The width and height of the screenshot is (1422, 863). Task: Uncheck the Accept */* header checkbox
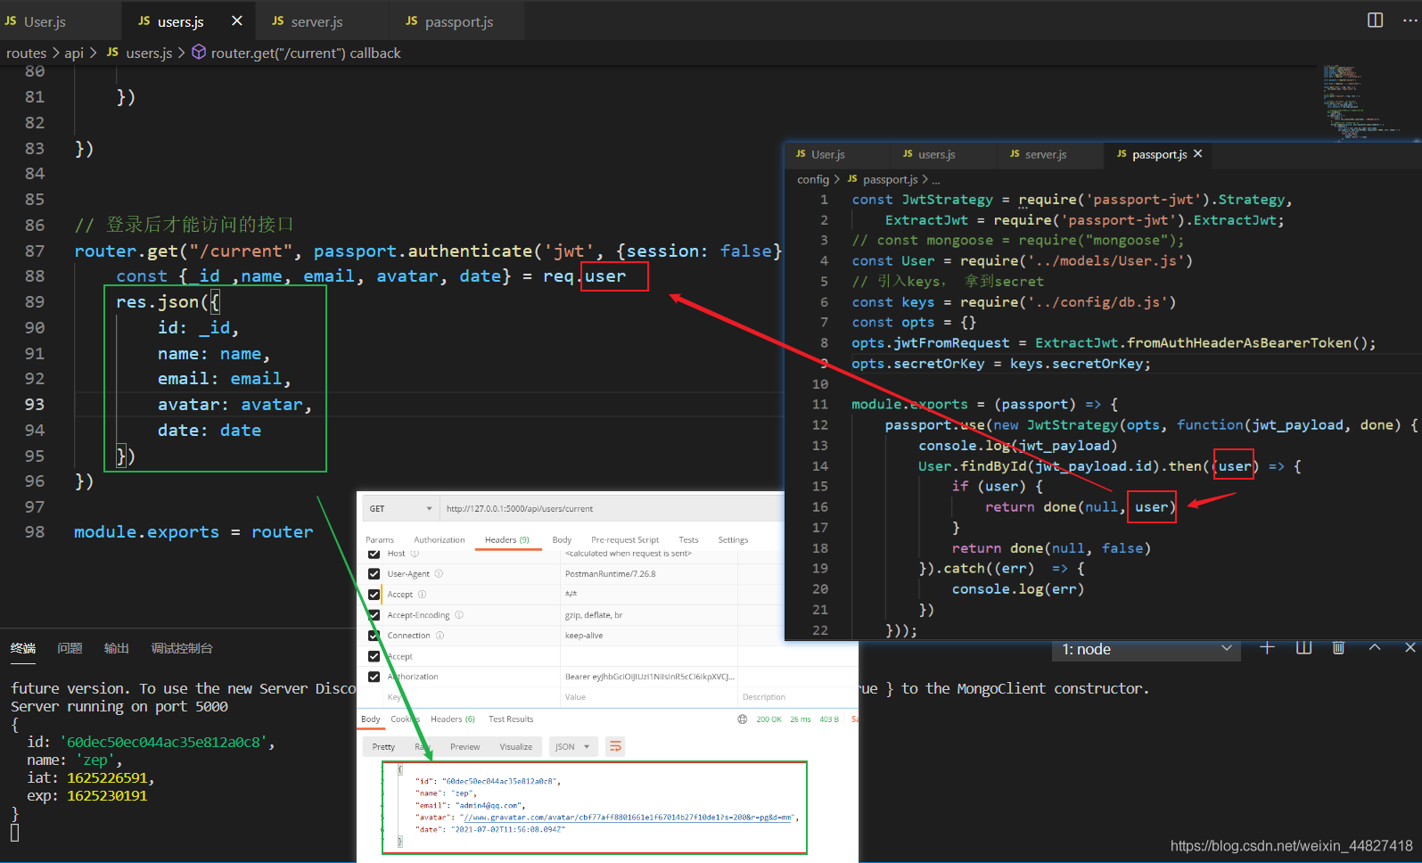[374, 595]
